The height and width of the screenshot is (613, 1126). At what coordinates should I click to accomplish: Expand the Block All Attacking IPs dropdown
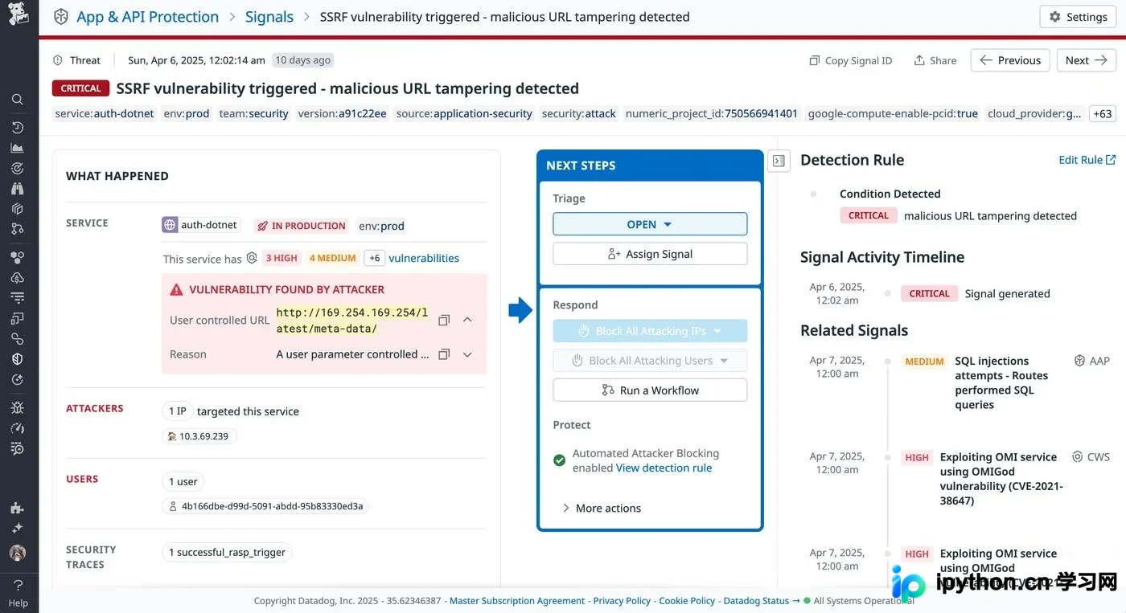tap(717, 331)
